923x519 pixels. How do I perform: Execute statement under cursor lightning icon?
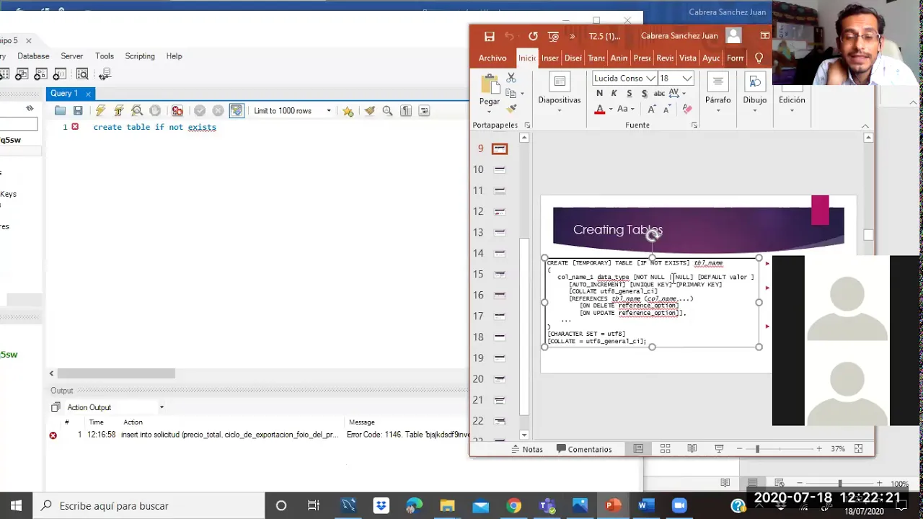(118, 110)
